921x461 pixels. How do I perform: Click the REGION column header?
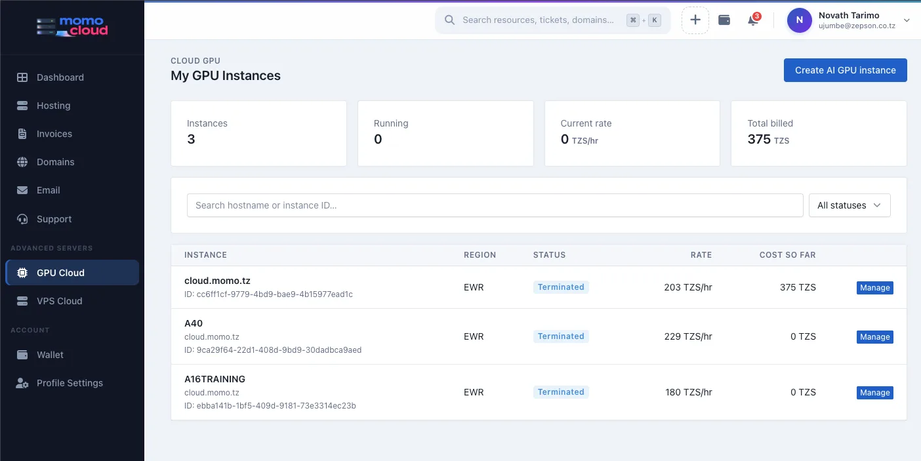[x=480, y=255]
